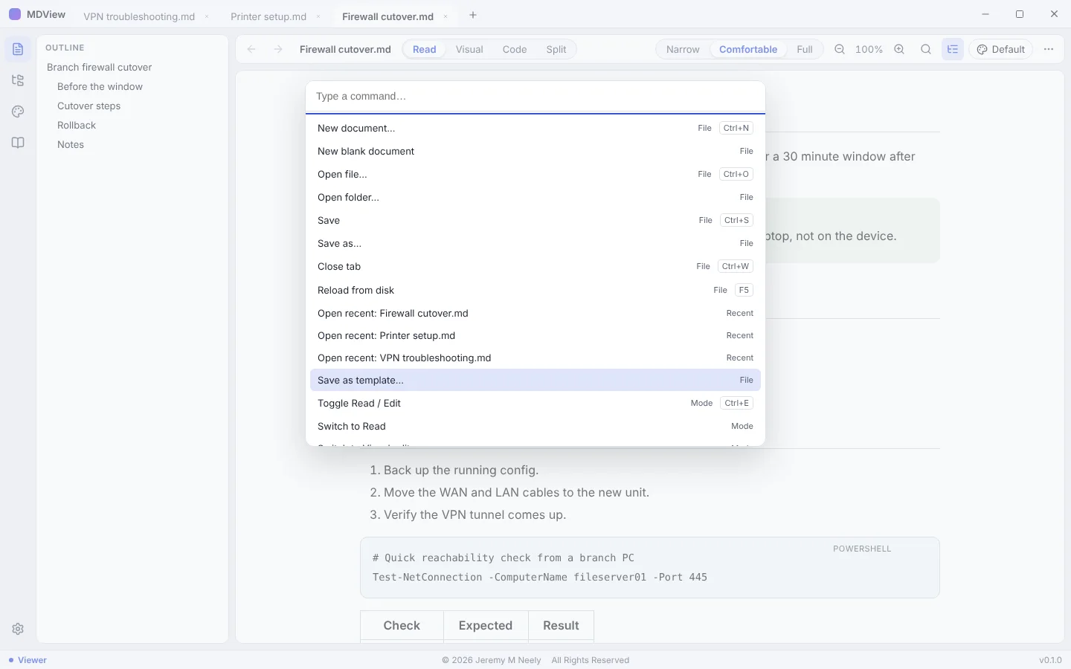
Task: Select Full width option
Action: [805, 49]
